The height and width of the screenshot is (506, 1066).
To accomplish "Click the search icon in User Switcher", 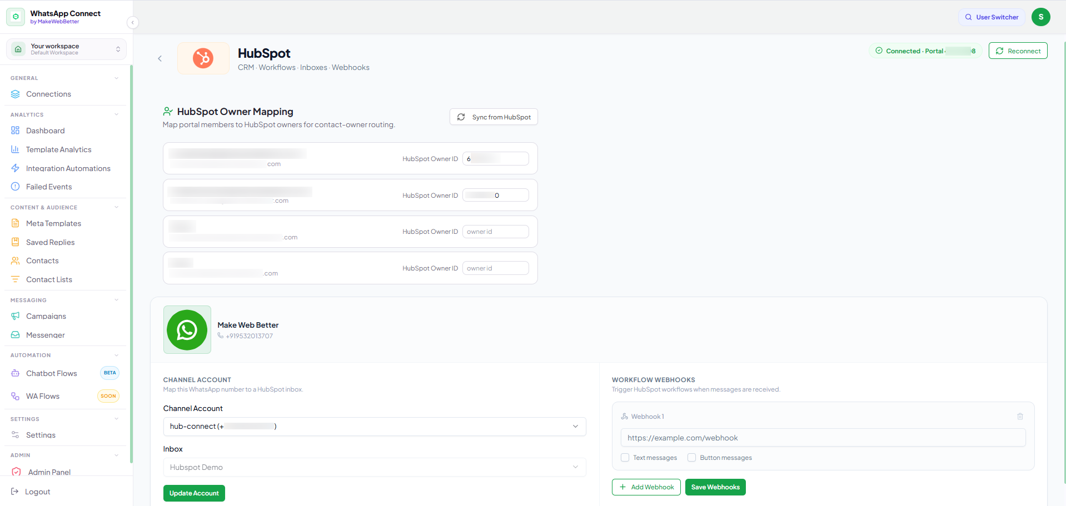I will click(968, 17).
